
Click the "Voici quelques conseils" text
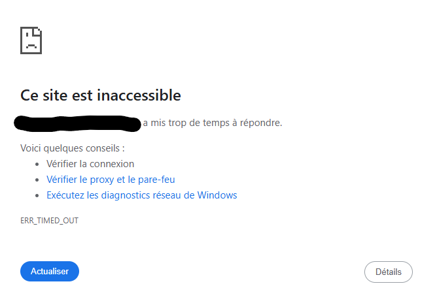[x=72, y=148]
